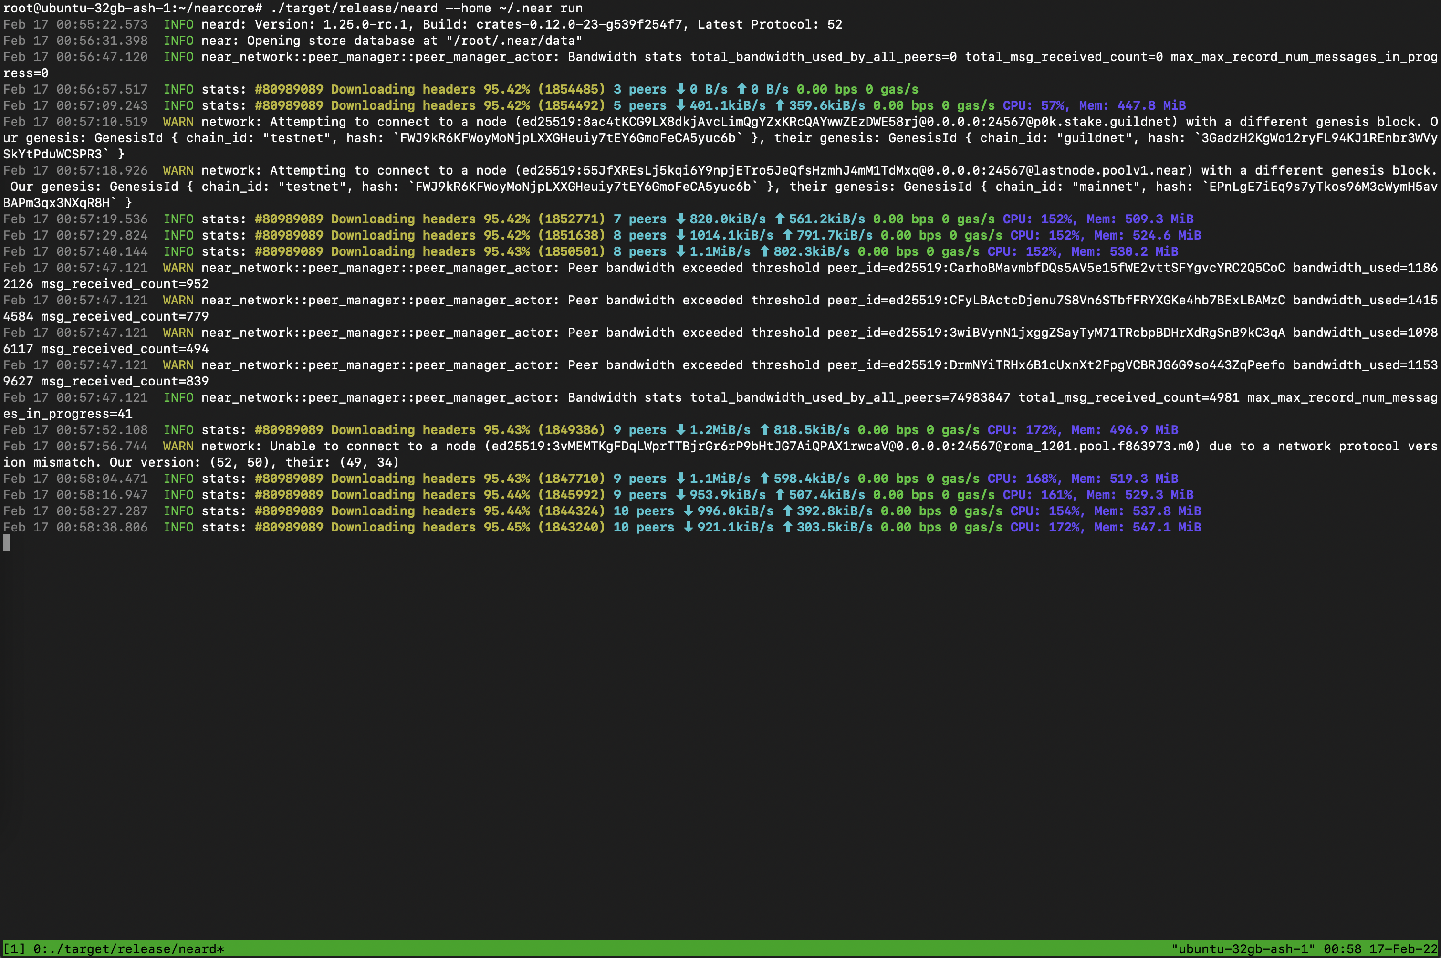Click the p0k.stake.guildnet node address

point(1102,122)
